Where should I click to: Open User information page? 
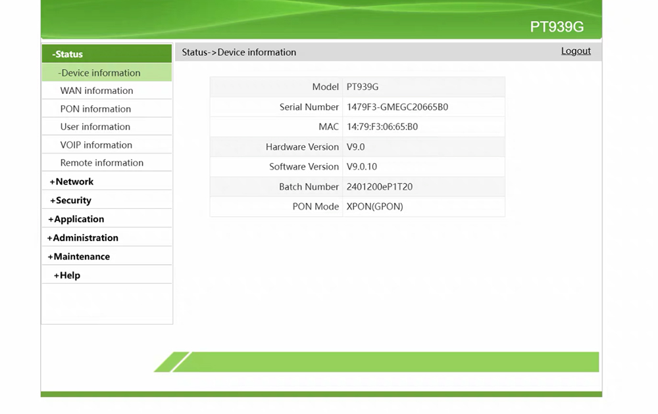(95, 127)
